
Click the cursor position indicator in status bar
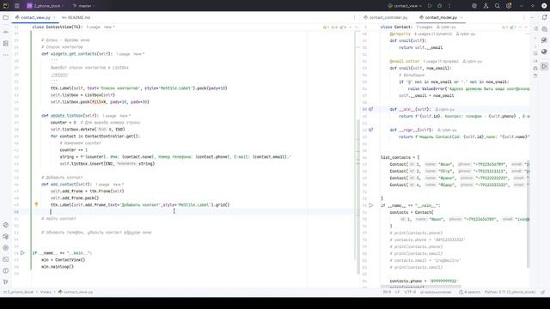tap(387, 292)
